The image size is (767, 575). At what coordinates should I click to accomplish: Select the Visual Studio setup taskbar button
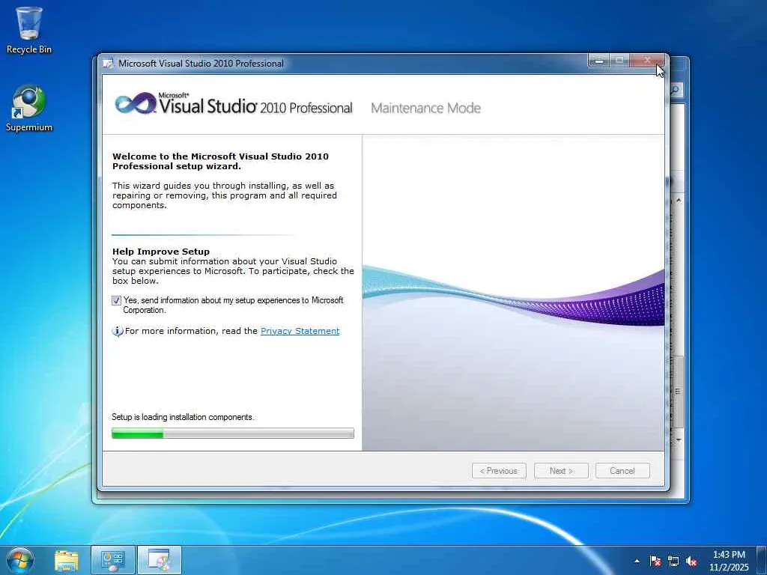[159, 560]
